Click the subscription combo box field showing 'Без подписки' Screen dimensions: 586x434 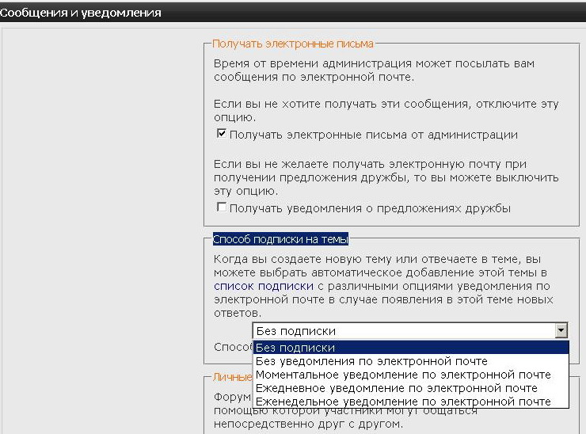(404, 331)
